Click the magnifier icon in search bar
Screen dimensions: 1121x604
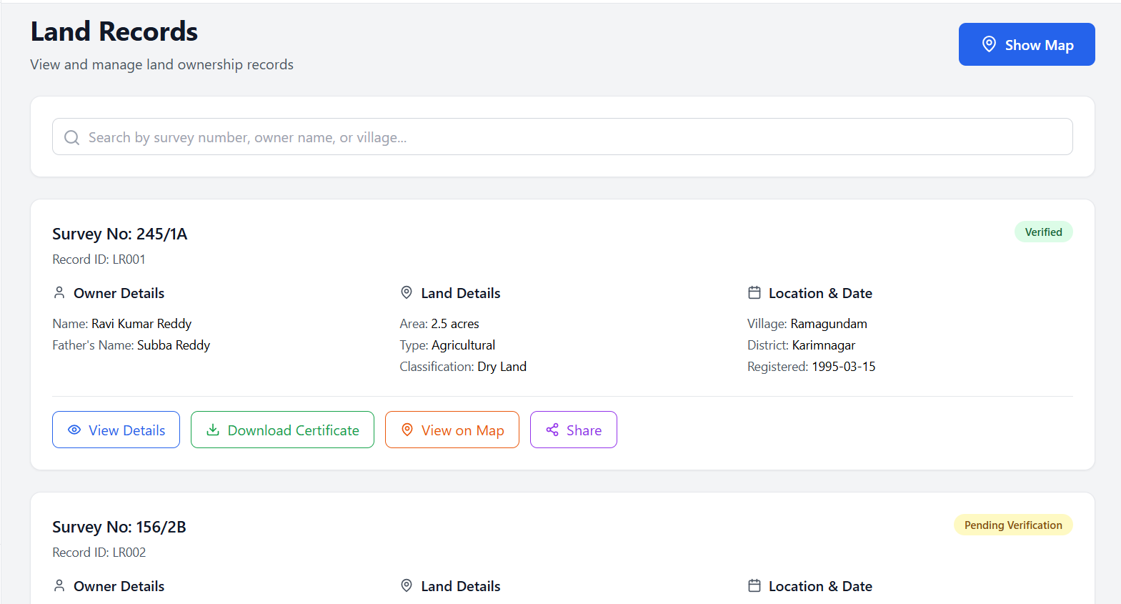click(71, 137)
